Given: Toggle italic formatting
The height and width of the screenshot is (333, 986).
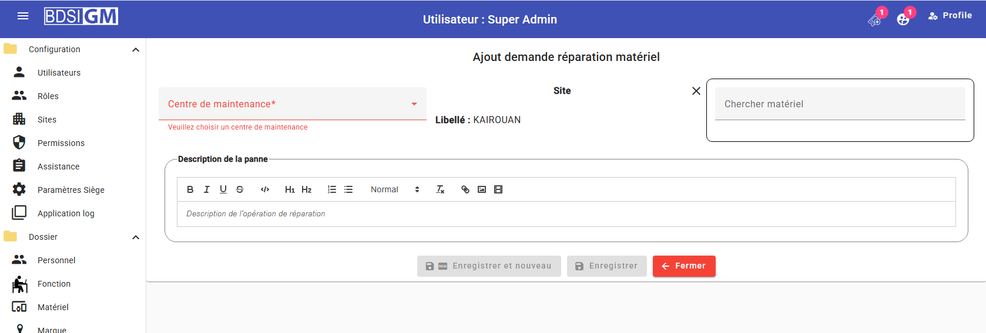Looking at the screenshot, I should coord(206,189).
